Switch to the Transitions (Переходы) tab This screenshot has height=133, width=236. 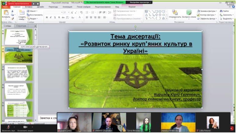(53, 7)
